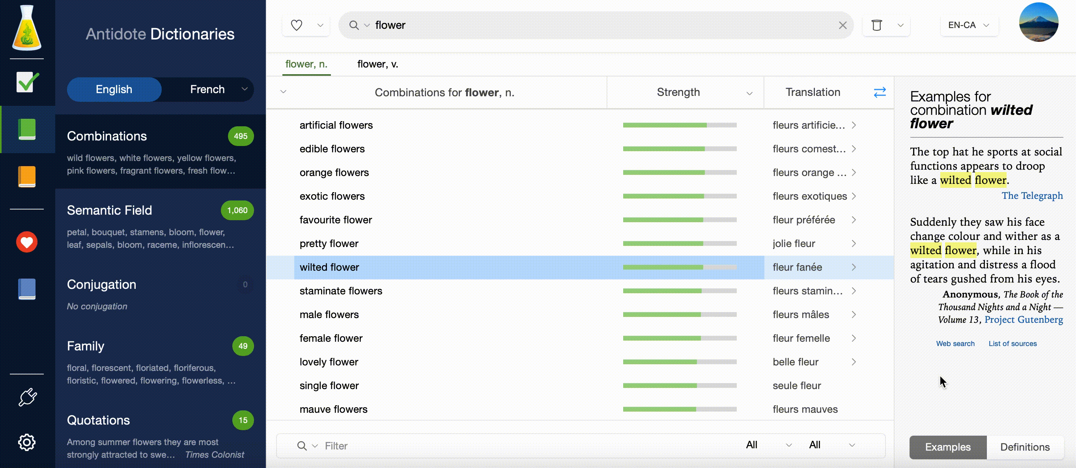Open the plug connectors icon
1076x468 pixels.
[x=27, y=397]
